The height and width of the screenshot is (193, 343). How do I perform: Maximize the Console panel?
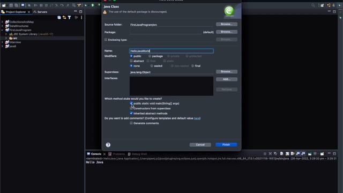334,154
